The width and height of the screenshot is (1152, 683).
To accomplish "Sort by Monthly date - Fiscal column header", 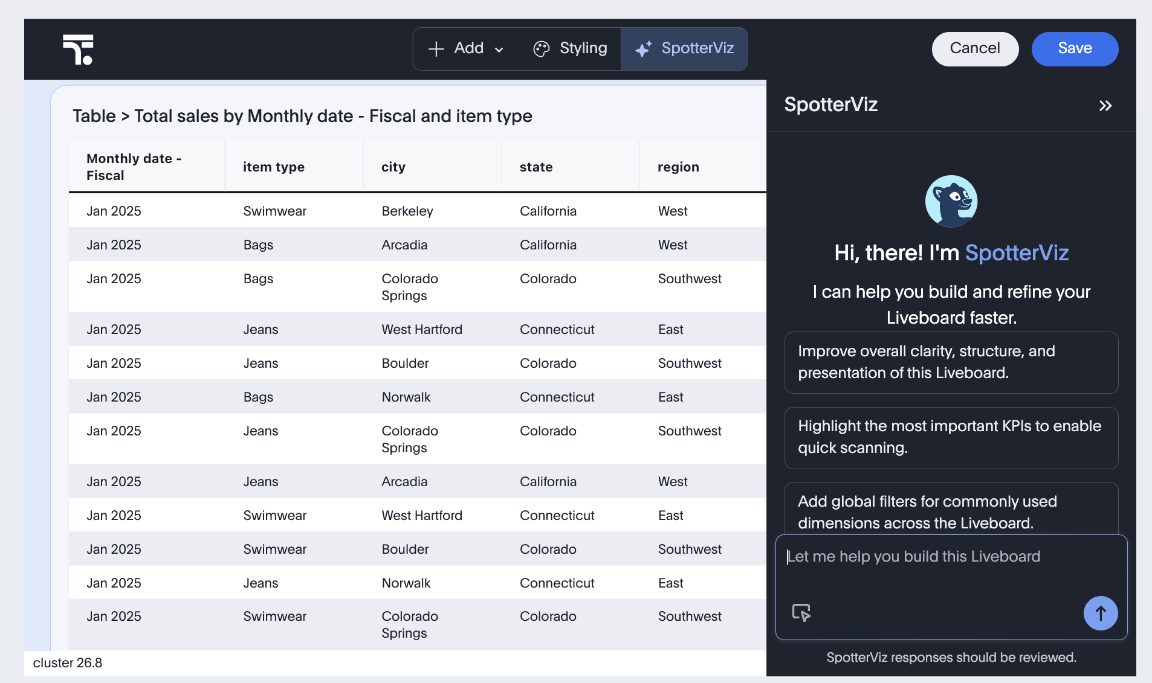I will pos(147,167).
